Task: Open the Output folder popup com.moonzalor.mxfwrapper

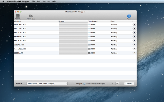Action: point(98,83)
